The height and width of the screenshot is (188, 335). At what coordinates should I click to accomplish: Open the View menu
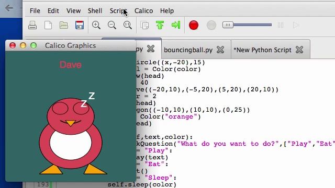73,10
